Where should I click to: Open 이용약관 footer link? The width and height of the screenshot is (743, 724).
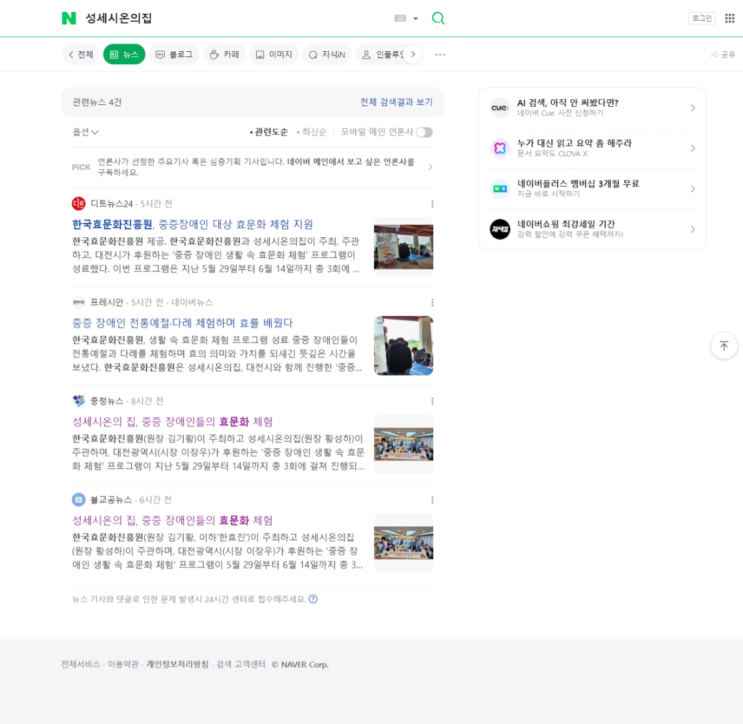click(123, 664)
